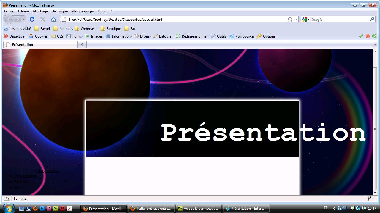This screenshot has width=380, height=213.
Task: Switch to Adobe Dreamweaver taskbar button
Action: point(199,209)
